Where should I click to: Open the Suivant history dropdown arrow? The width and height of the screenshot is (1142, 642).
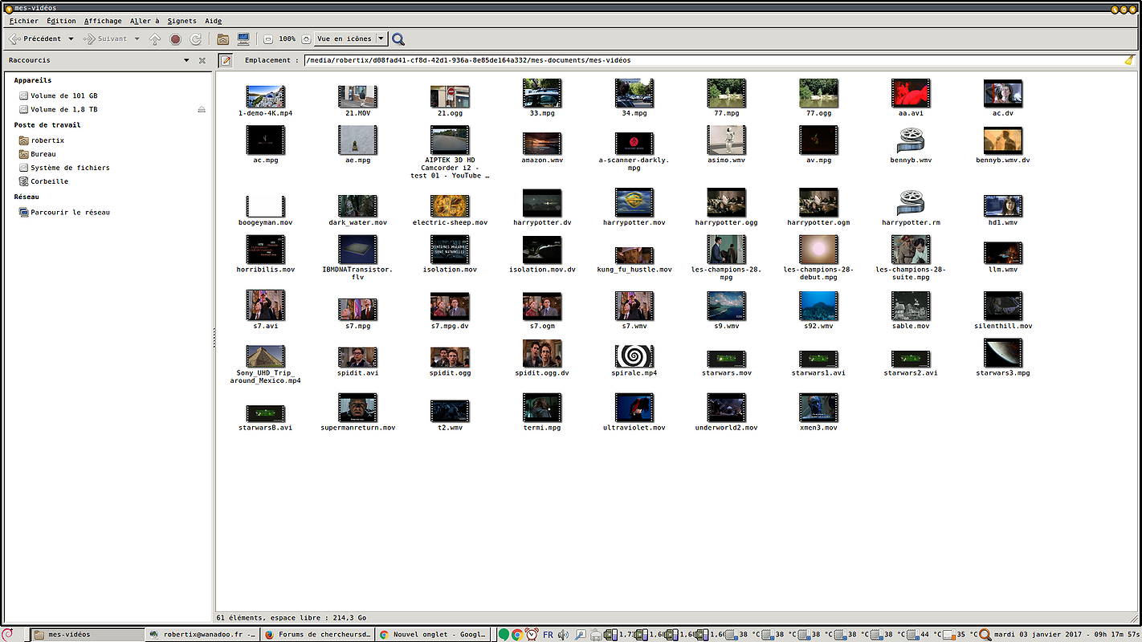tap(137, 39)
